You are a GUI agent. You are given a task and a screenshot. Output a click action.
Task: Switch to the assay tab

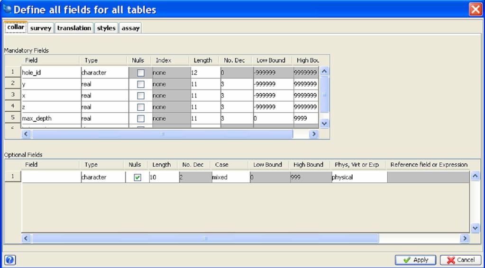(x=130, y=28)
